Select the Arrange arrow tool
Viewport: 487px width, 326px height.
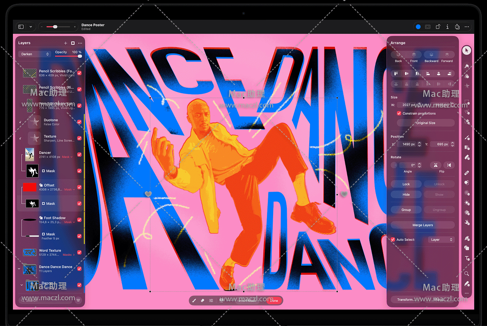tap(466, 50)
